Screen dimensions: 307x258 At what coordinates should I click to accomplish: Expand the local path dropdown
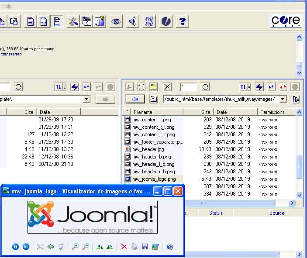86,99
